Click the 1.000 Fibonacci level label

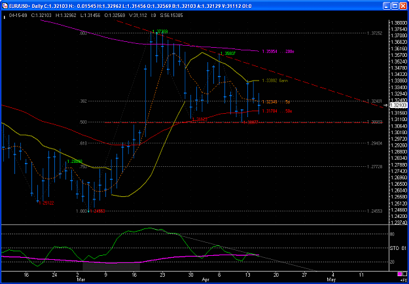tap(82, 211)
